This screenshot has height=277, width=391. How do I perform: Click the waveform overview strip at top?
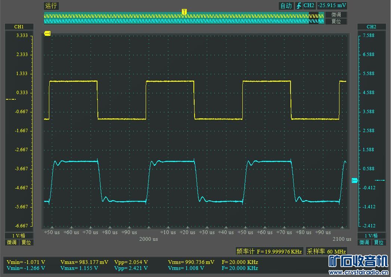[184, 18]
